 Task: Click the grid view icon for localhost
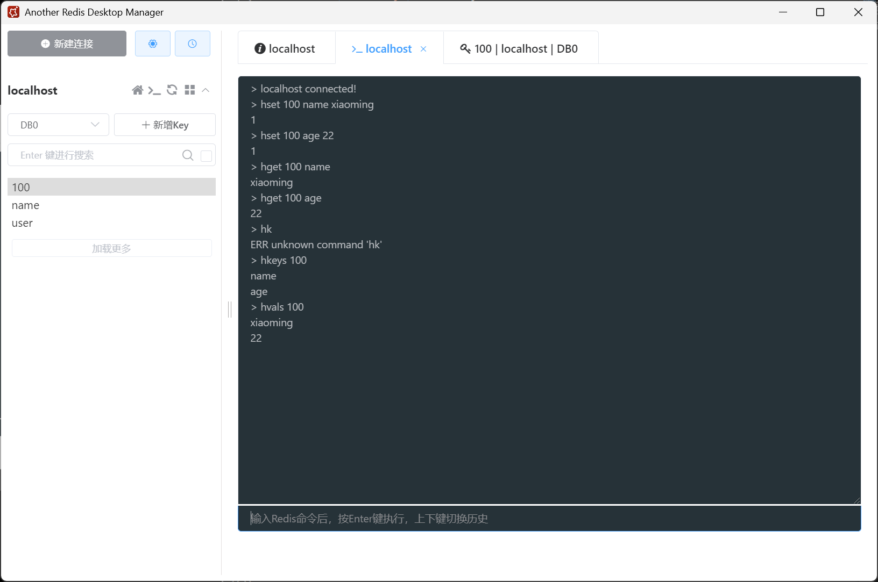pos(189,90)
